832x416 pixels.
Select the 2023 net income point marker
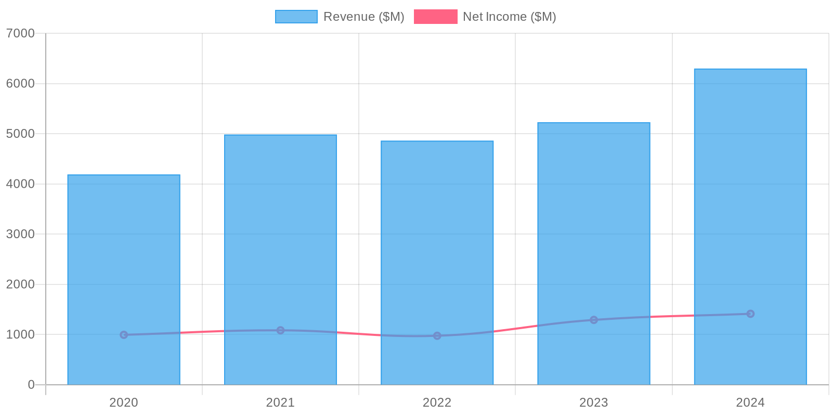pos(593,320)
